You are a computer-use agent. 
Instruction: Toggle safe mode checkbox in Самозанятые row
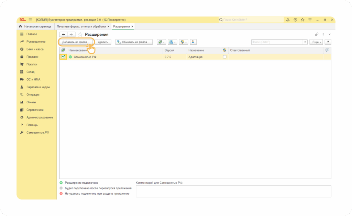225,57
